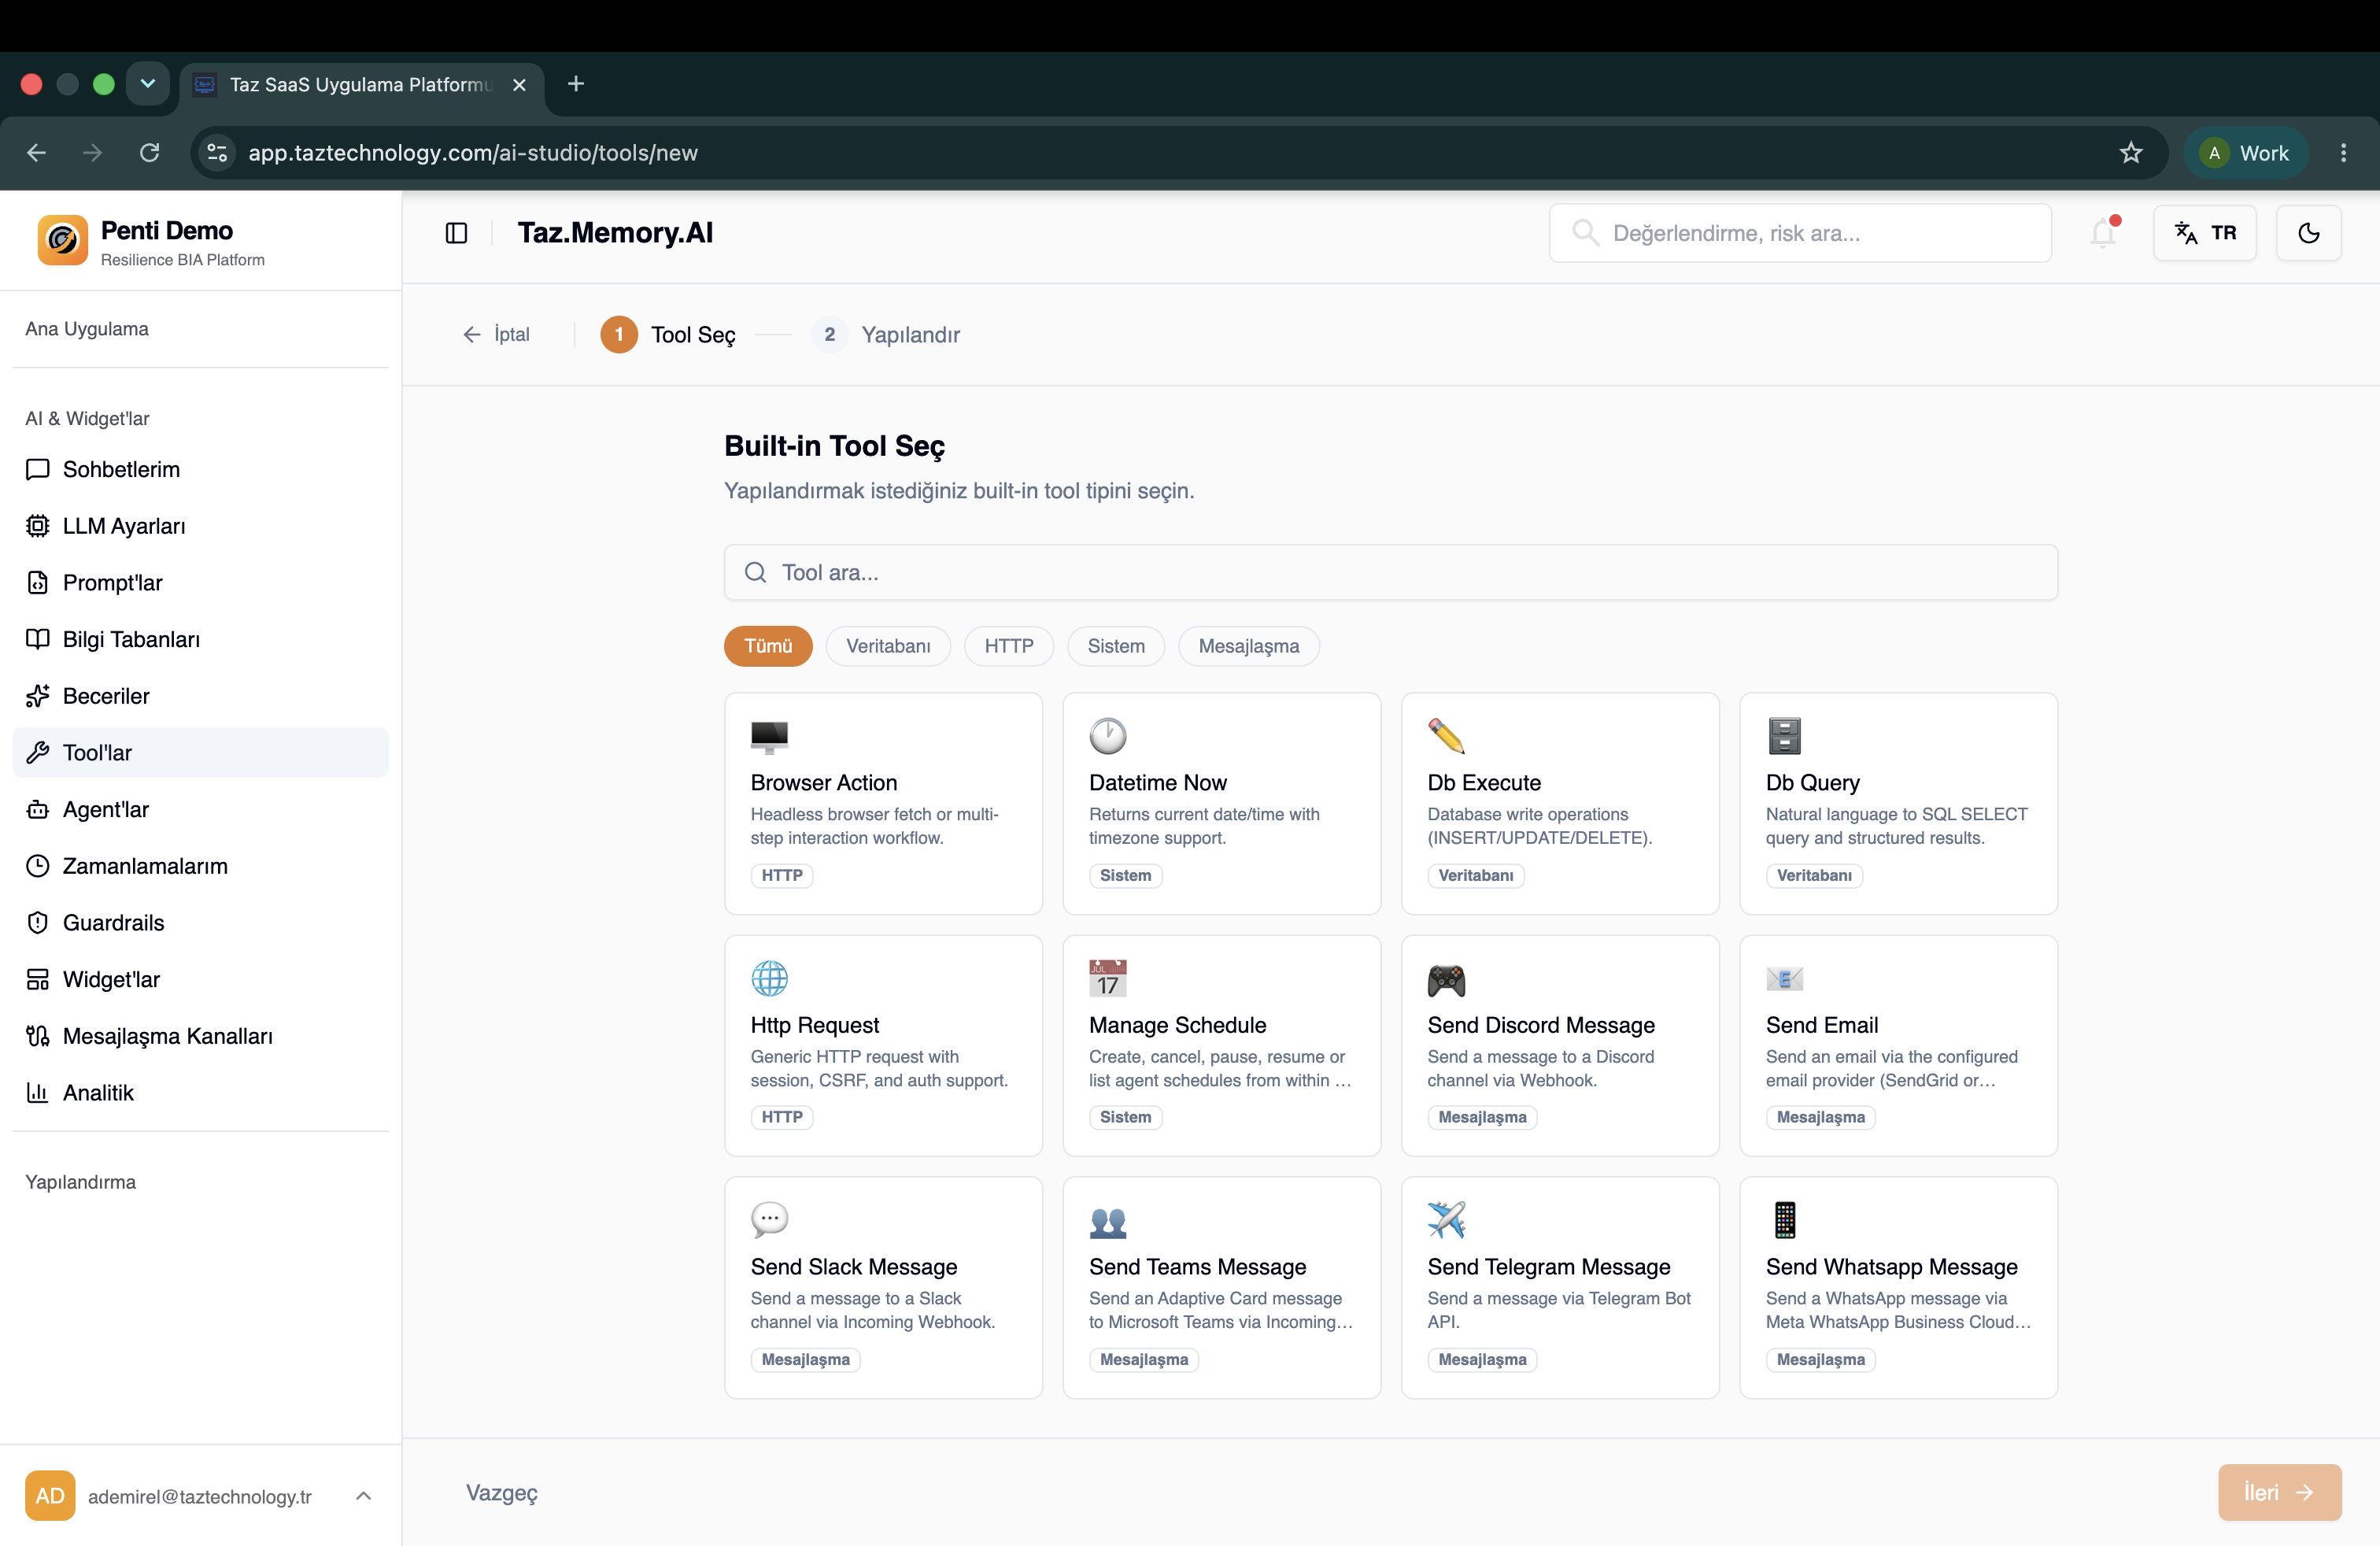The height and width of the screenshot is (1546, 2380).
Task: Focus the Değerlendirme, risk ara search box
Action: [1800, 233]
